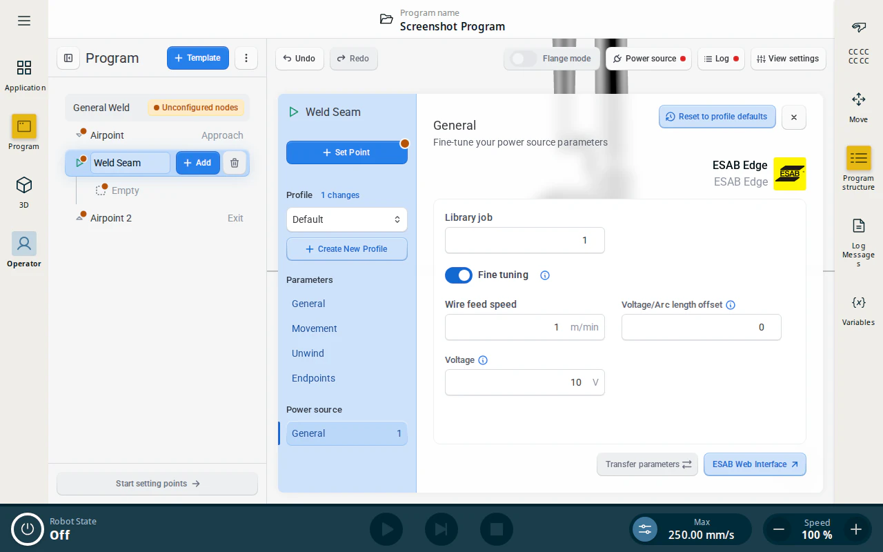Increase speed with the plus button
Viewport: 883px width, 552px height.
click(856, 529)
